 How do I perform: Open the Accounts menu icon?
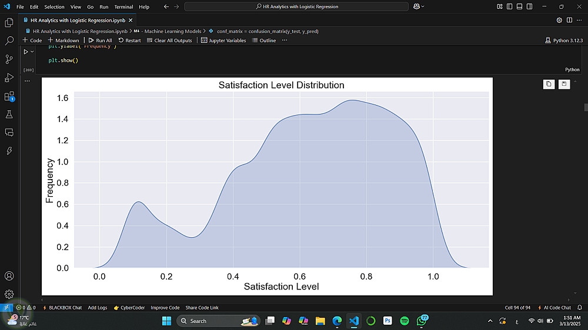click(9, 276)
